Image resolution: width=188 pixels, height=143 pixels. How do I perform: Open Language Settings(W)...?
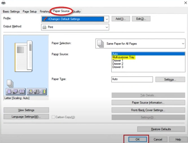(26, 117)
